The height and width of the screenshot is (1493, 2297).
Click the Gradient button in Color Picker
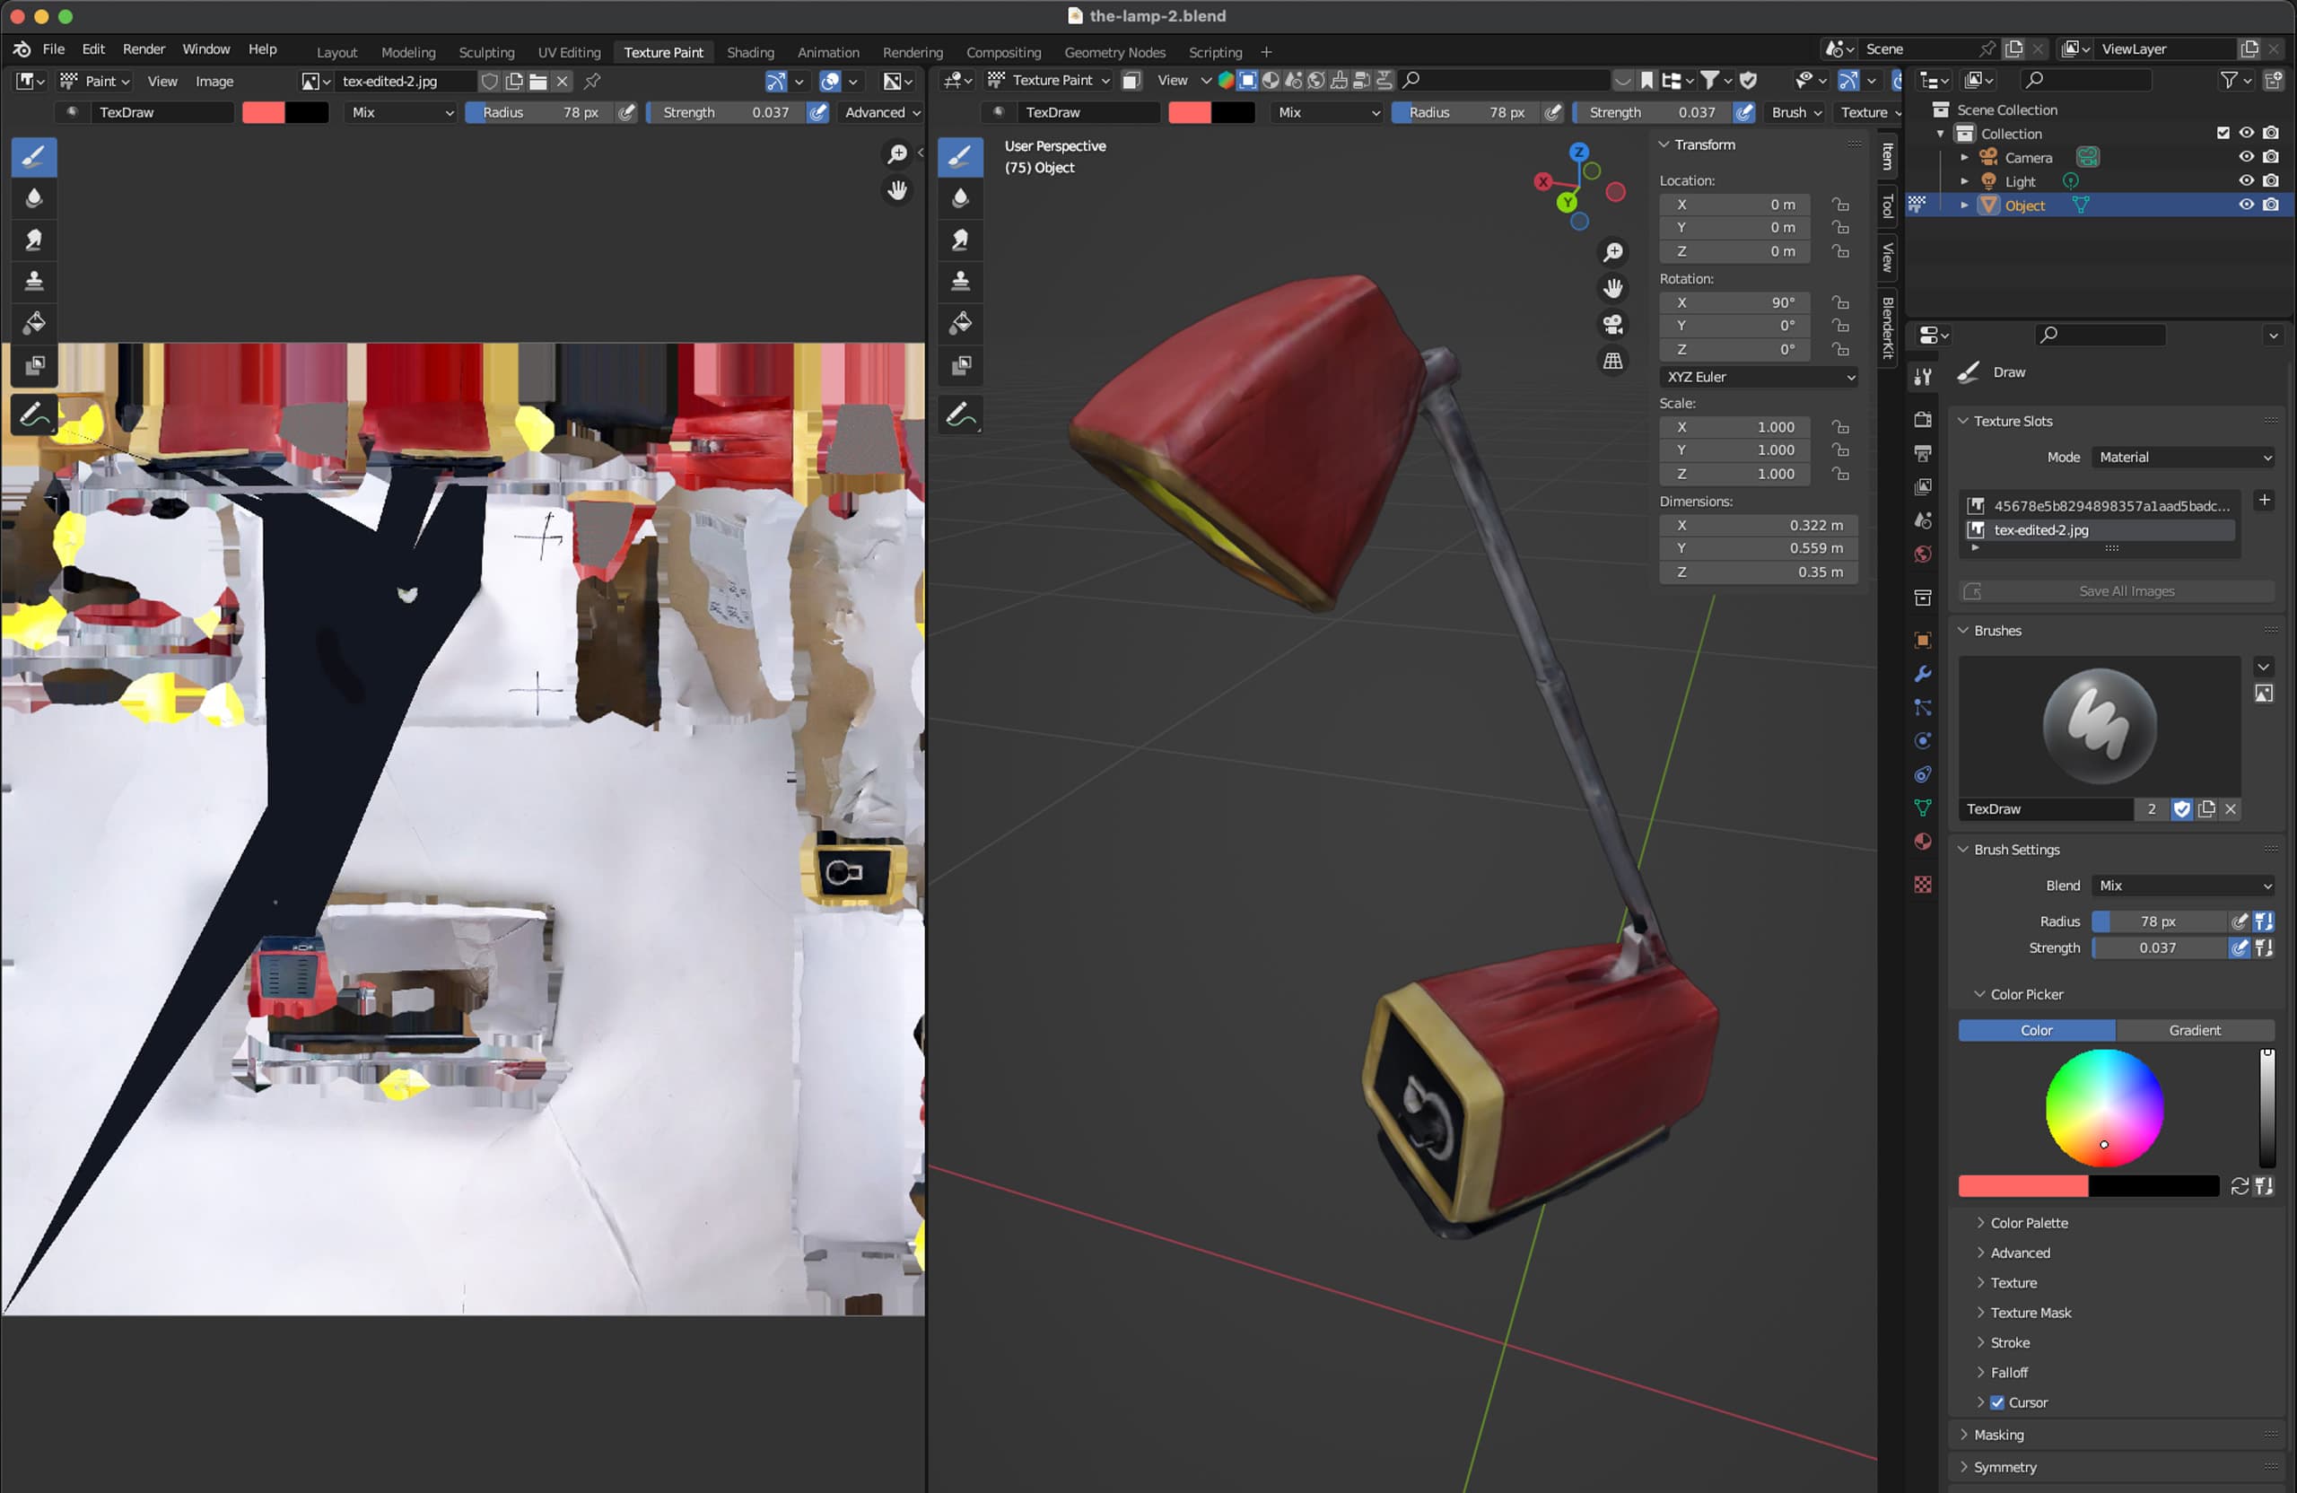pyautogui.click(x=2194, y=1030)
